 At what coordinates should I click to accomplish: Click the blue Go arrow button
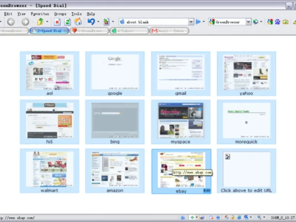198,22
